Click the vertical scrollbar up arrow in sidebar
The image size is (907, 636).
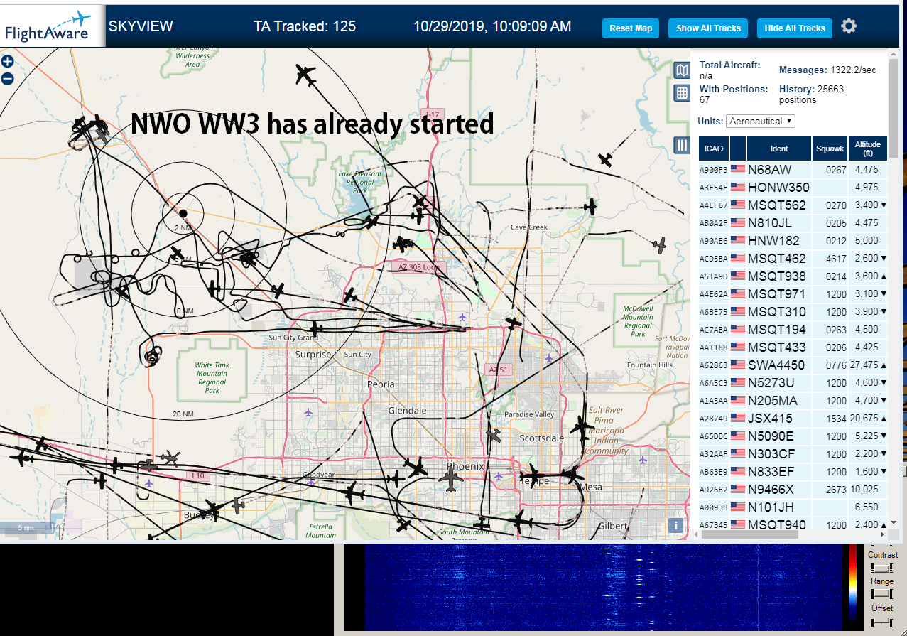coord(894,54)
